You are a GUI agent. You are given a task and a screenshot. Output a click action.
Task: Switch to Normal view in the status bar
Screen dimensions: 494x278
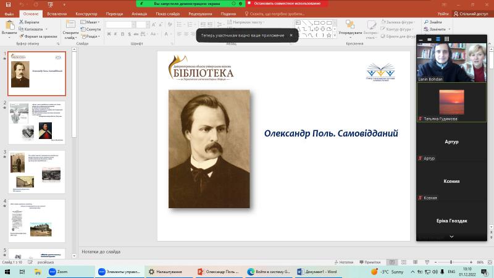coord(392,262)
